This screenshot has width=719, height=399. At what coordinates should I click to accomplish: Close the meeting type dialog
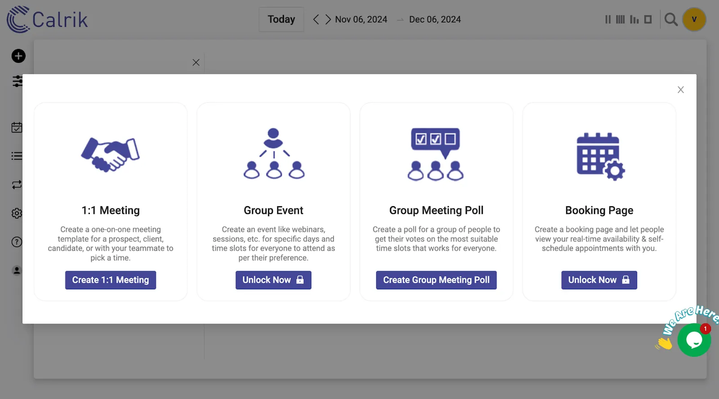click(681, 90)
